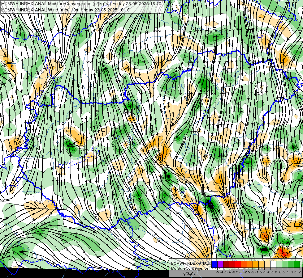Click the Wind (m/s) 10m title line
Image resolution: width=303 pixels, height=278 pixels.
pos(65,10)
